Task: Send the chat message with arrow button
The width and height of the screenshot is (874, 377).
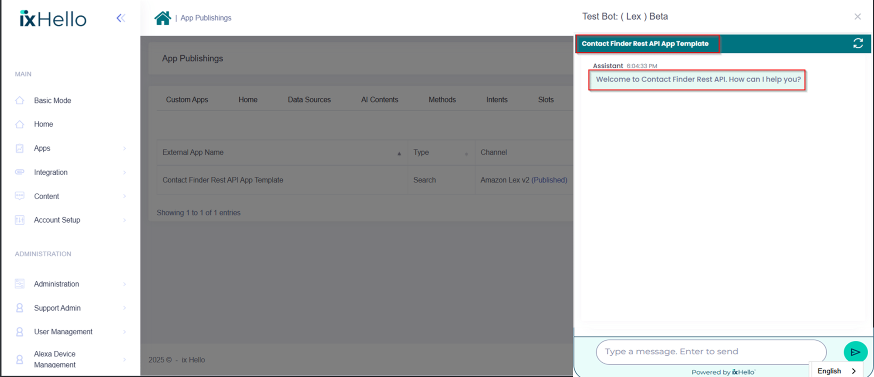Action: tap(855, 352)
